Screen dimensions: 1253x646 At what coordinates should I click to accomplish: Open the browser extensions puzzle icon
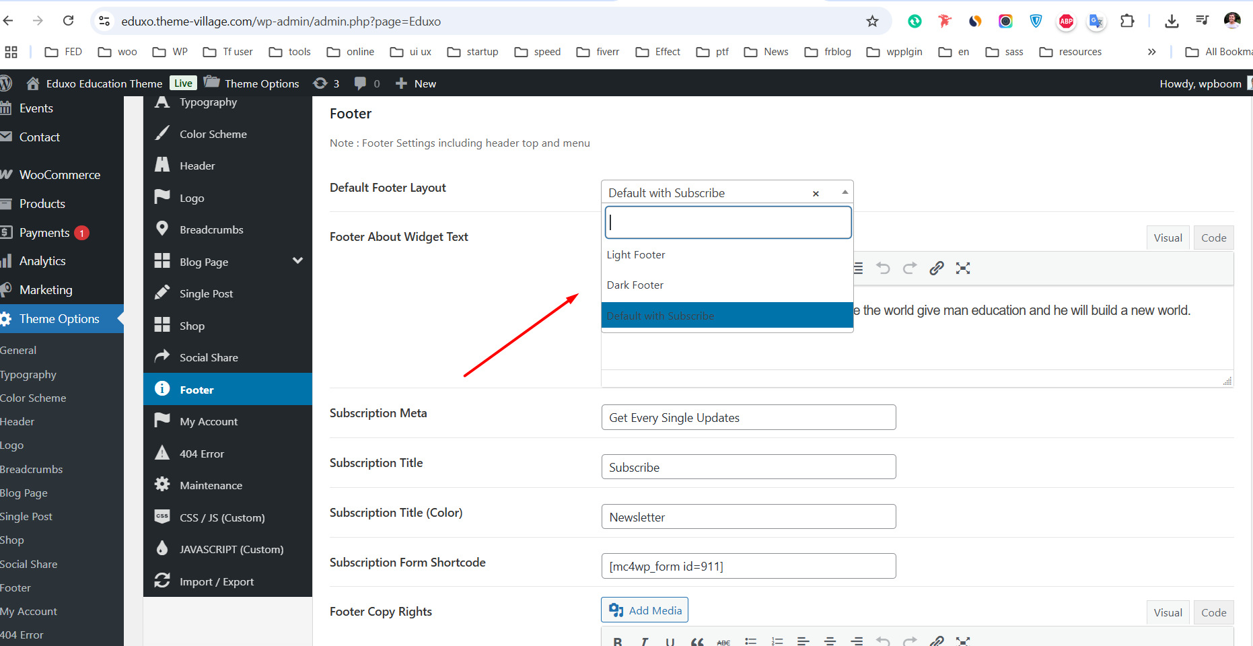coord(1127,22)
